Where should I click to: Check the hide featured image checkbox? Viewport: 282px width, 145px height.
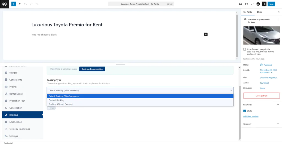[x=245, y=49]
